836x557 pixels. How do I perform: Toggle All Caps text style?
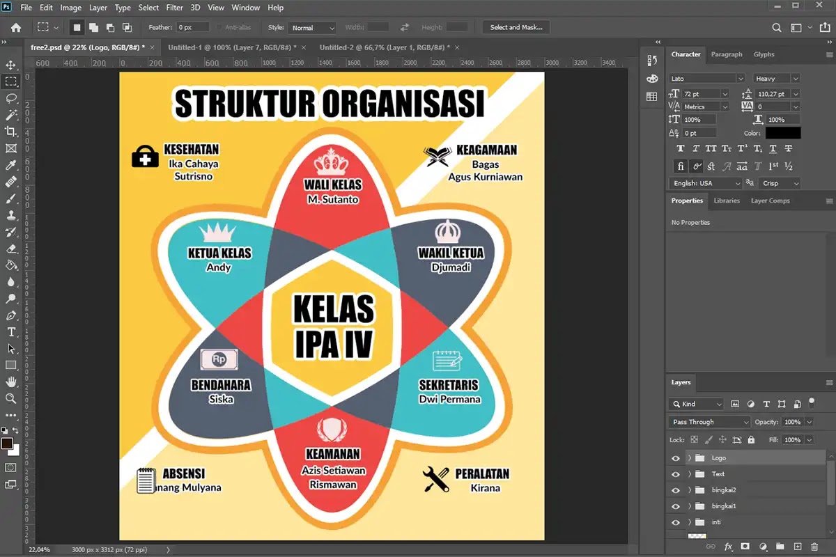(x=711, y=149)
